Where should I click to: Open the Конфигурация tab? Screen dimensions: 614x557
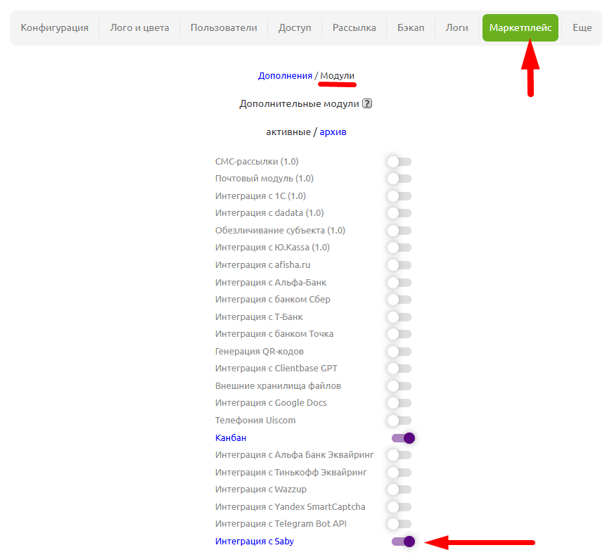pyautogui.click(x=55, y=28)
